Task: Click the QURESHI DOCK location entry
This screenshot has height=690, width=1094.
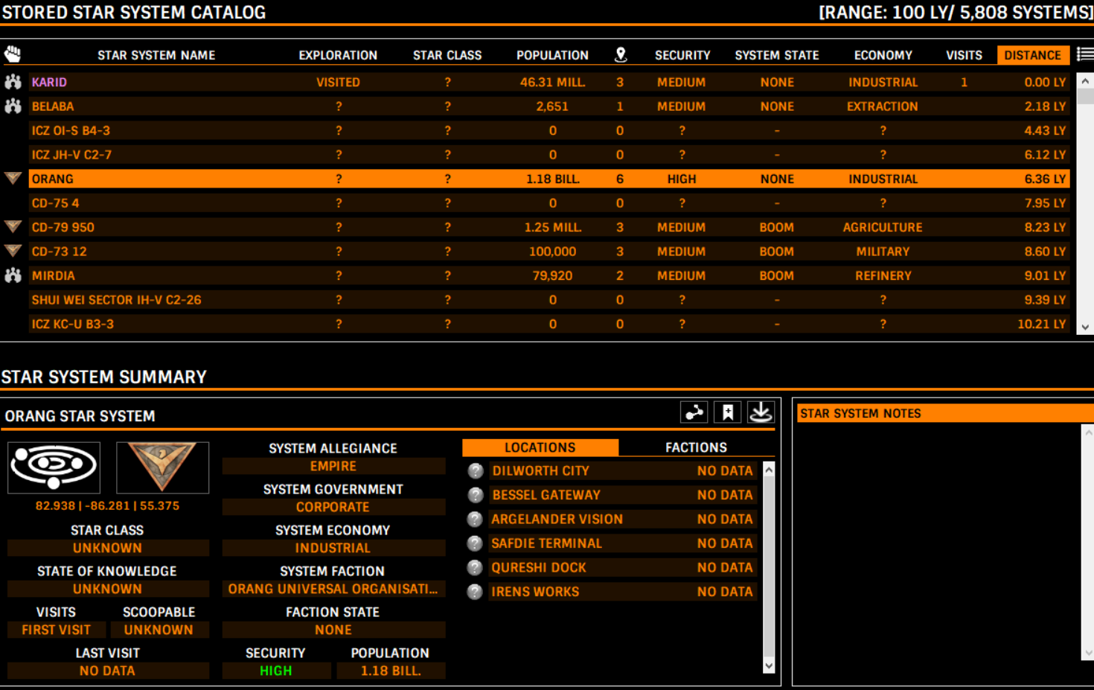Action: (x=623, y=568)
